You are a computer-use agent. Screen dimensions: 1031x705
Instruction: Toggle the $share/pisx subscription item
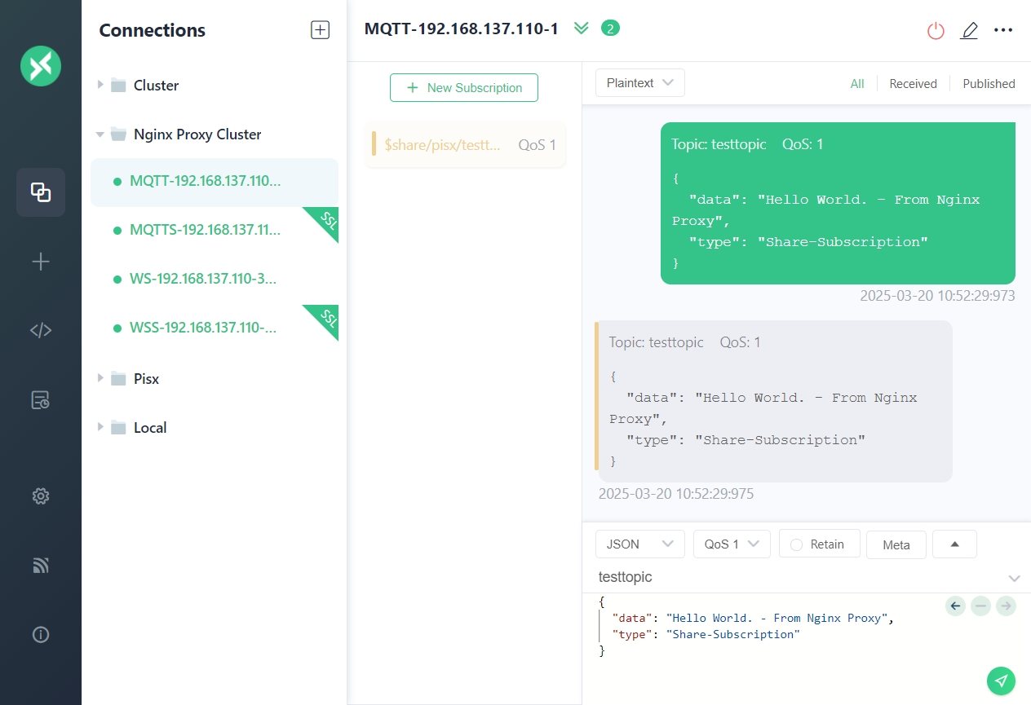465,145
